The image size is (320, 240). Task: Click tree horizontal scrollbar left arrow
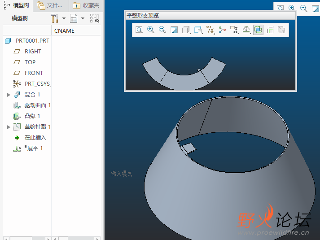coord(6,238)
